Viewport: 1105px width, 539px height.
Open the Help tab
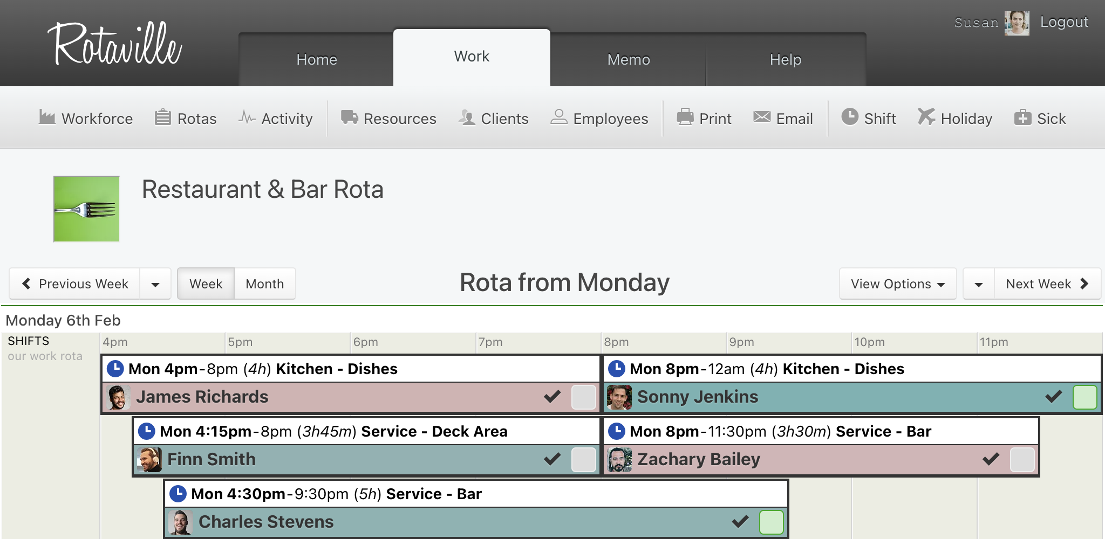(x=786, y=59)
